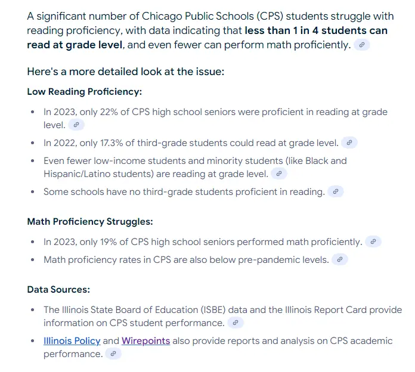Click citation icon for the 22% seniors reading stat
The height and width of the screenshot is (372, 415).
click(x=76, y=125)
